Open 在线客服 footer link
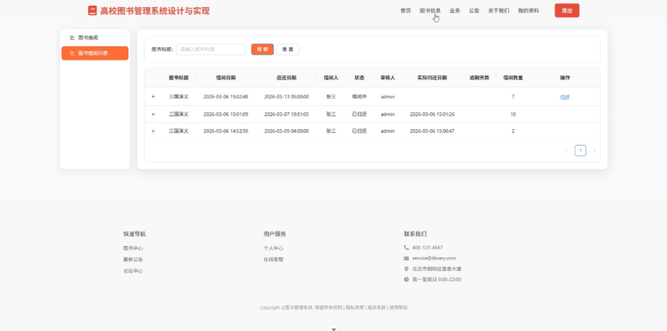The height and width of the screenshot is (331, 667). [274, 259]
